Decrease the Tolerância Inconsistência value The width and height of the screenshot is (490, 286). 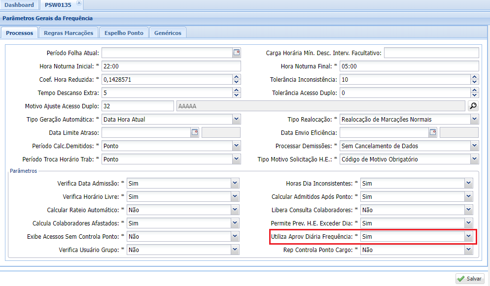click(x=475, y=82)
